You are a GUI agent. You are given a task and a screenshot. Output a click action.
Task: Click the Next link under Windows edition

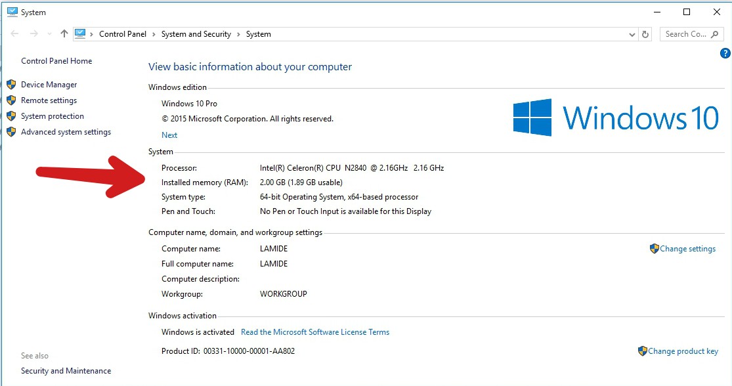(x=169, y=135)
